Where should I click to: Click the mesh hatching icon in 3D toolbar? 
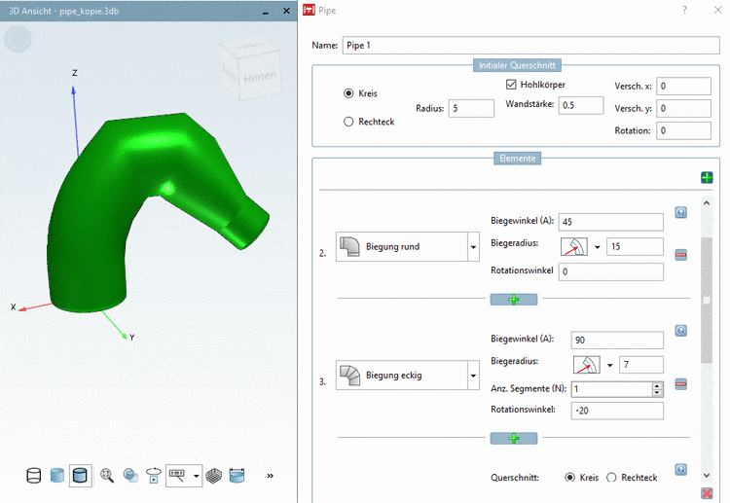[214, 476]
